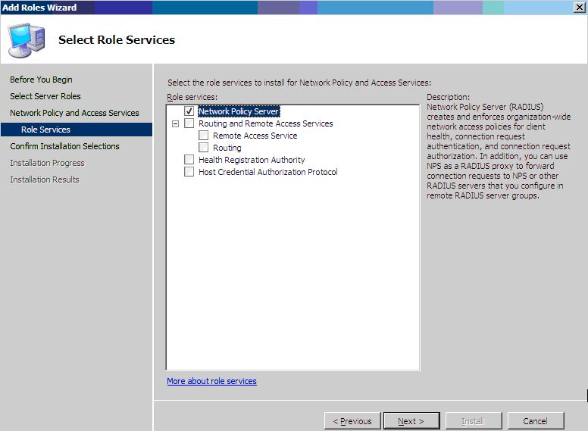
Task: Open the Select Server Roles step
Action: click(45, 96)
